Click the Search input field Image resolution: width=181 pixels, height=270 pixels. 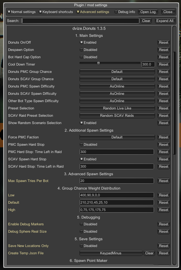(80, 21)
